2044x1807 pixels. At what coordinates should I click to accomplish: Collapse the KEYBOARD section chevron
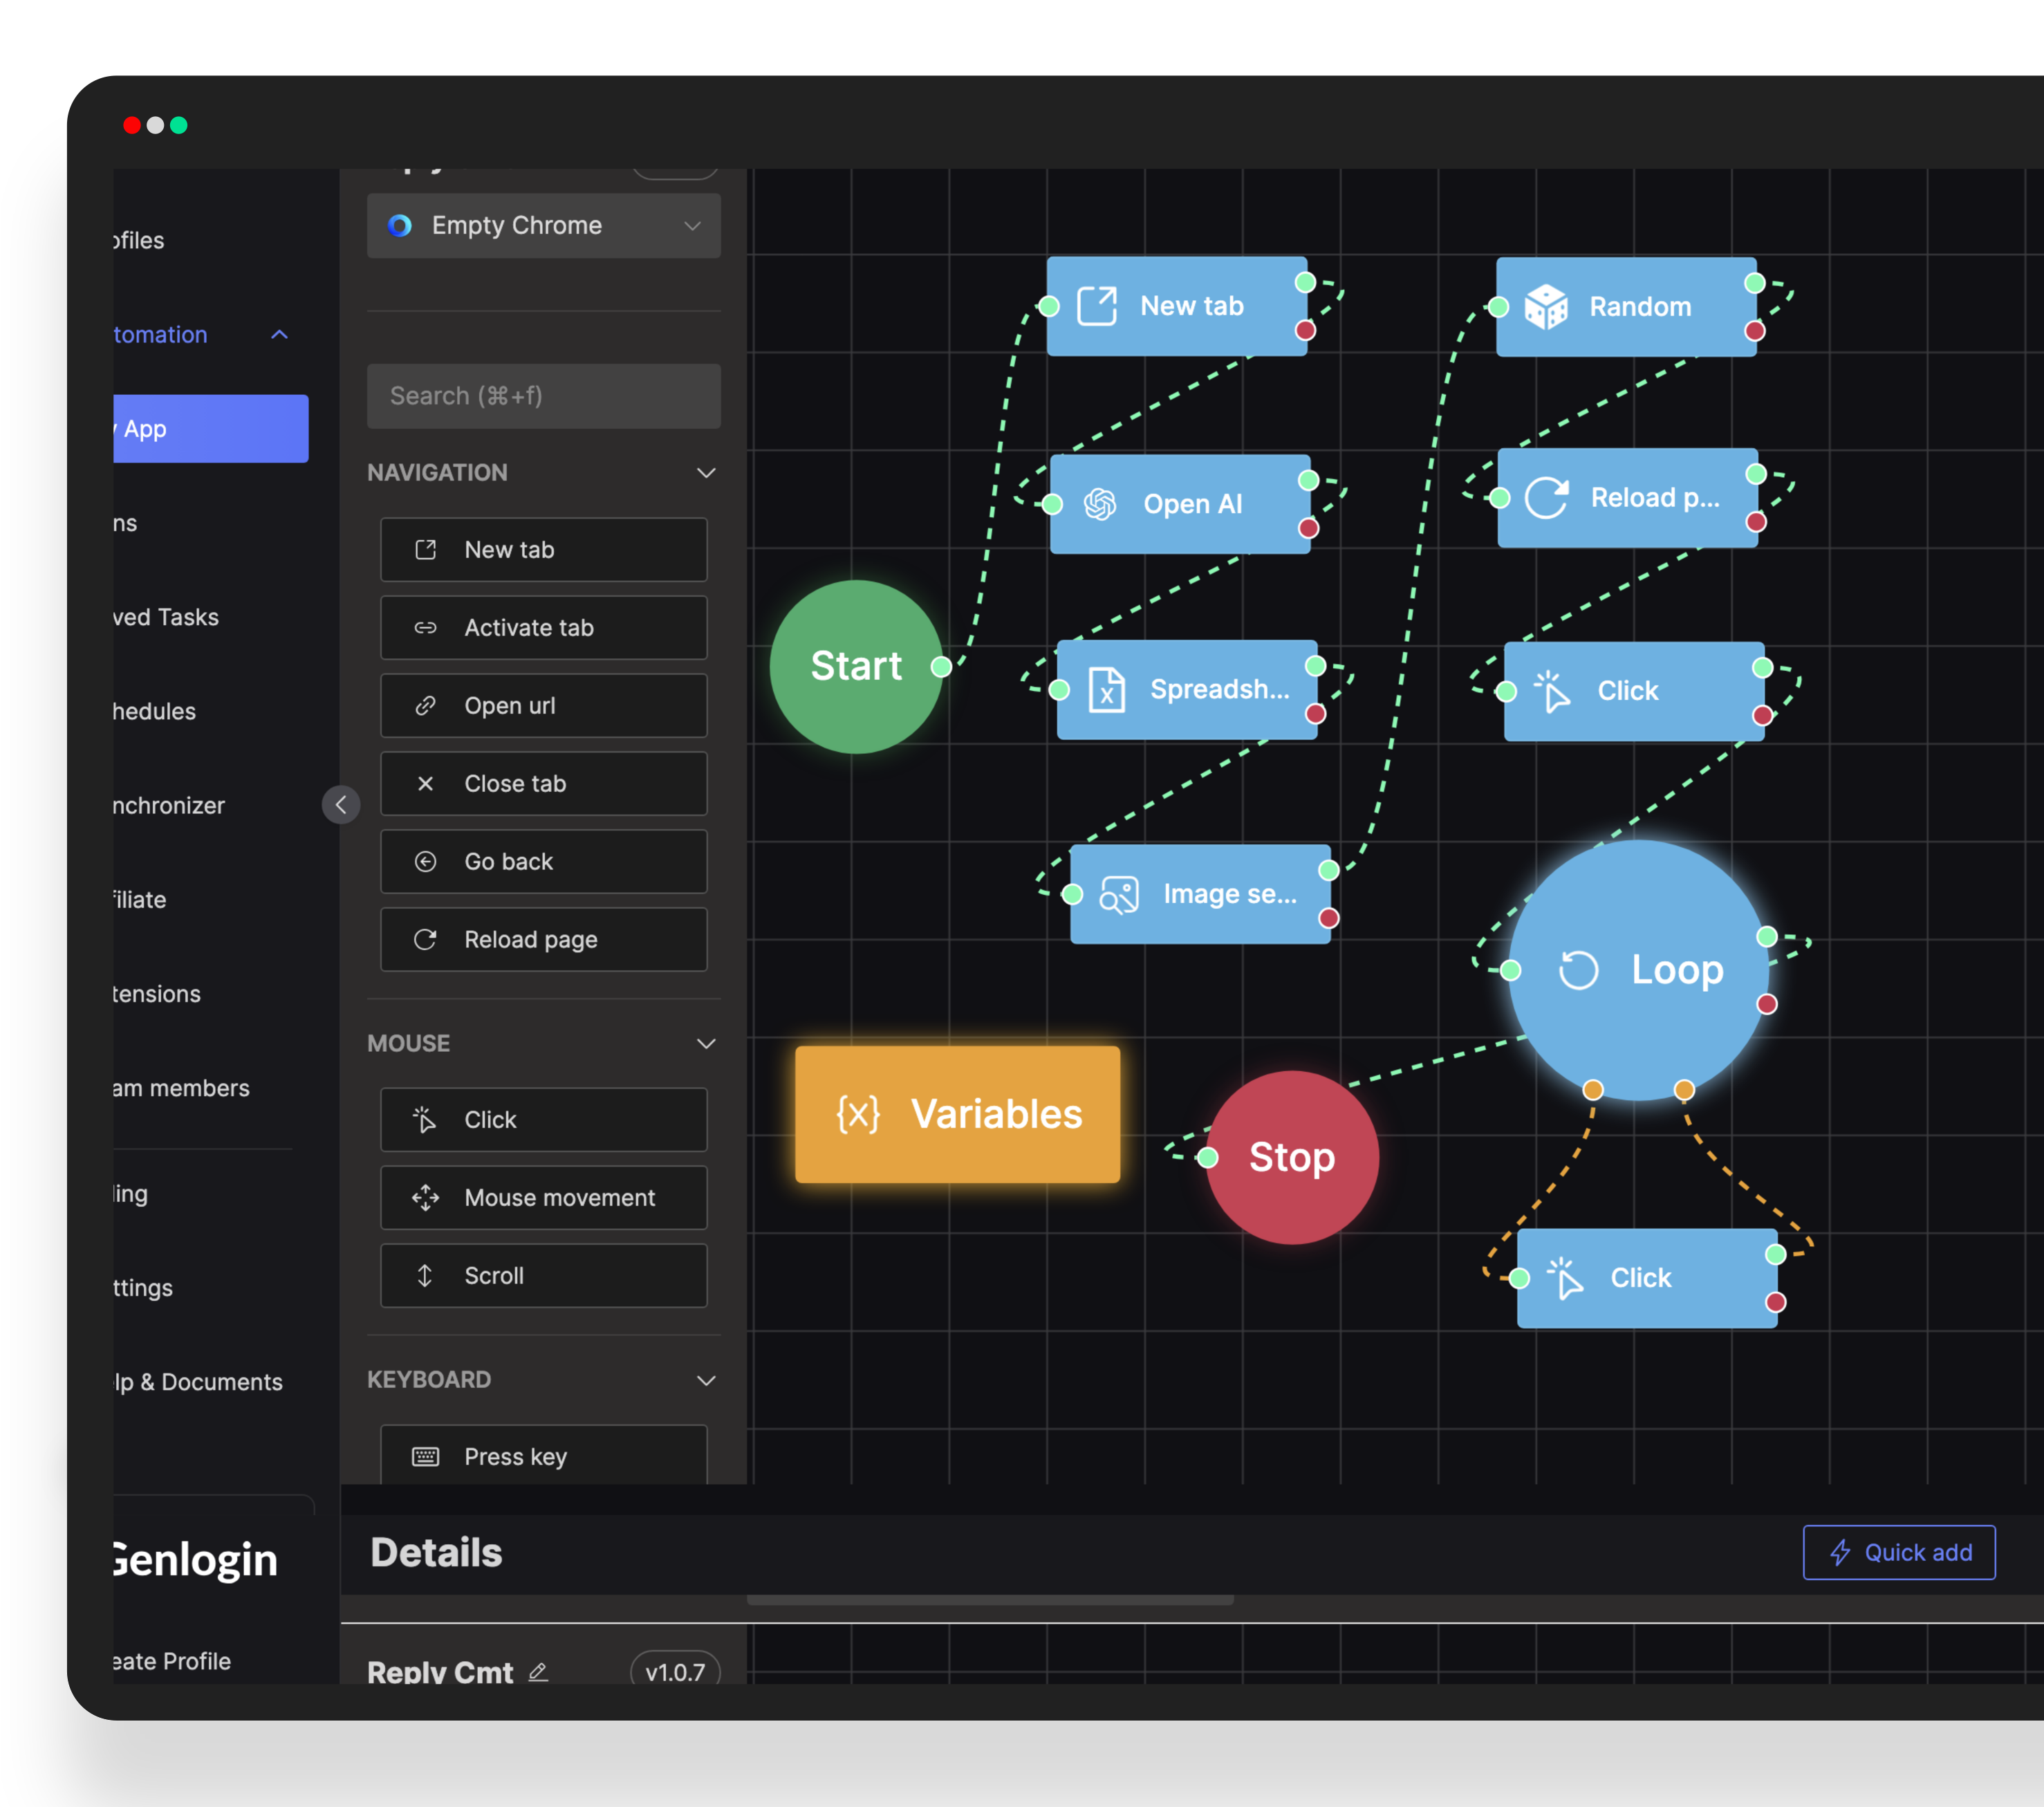pyautogui.click(x=706, y=1381)
